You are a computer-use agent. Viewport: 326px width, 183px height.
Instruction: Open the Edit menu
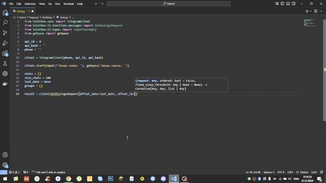19,4
